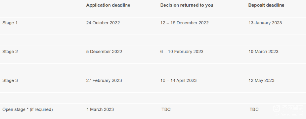This screenshot has height=119, width=306.
Task: Click the 6 – 10 February 2023 decision cell
Action: (x=182, y=52)
